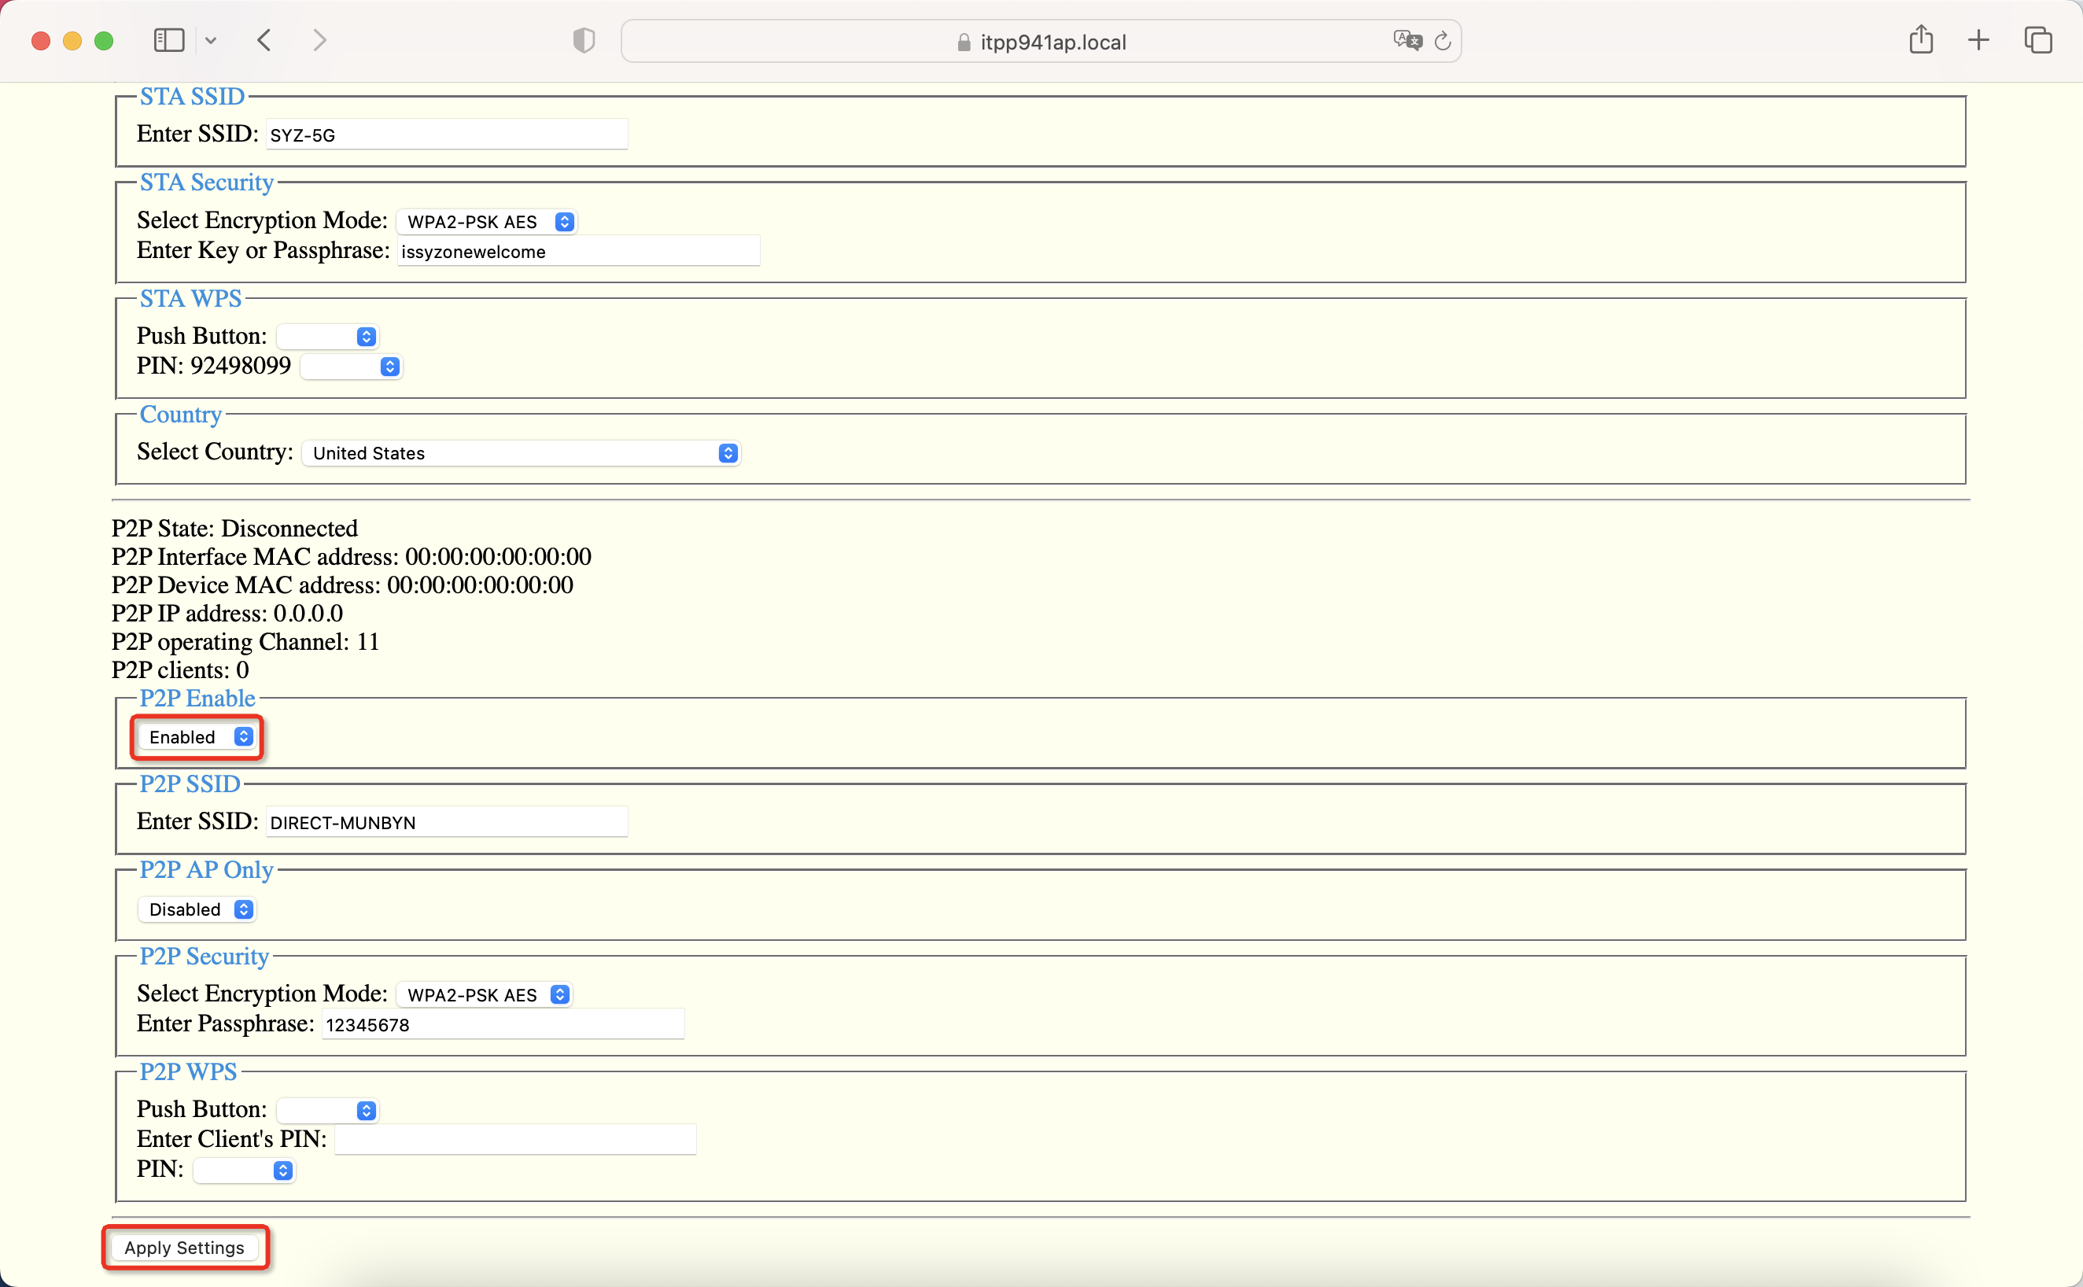Open the privacy report shield icon
The width and height of the screenshot is (2083, 1287).
click(584, 40)
